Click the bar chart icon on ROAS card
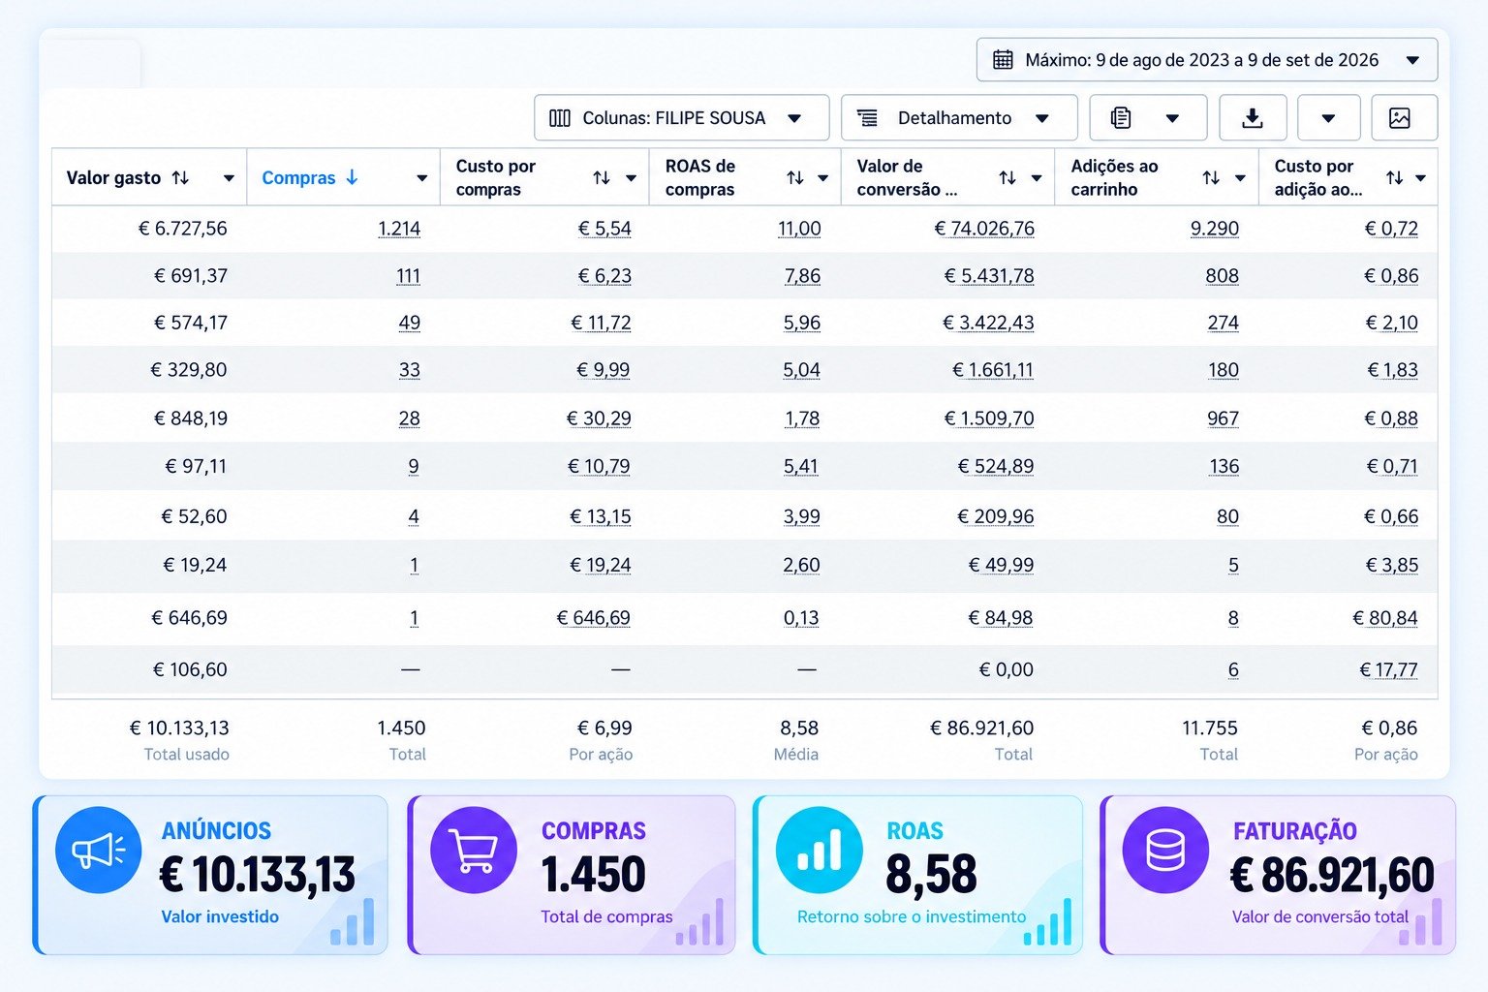The image size is (1488, 992). [820, 850]
